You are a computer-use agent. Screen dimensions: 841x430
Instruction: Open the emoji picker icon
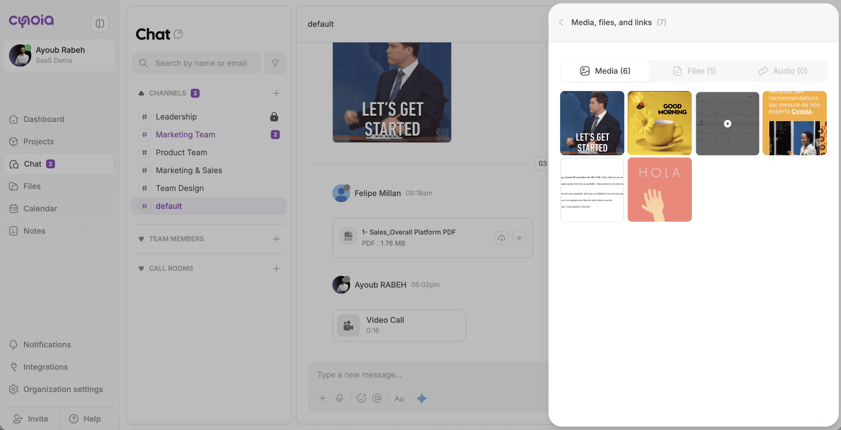(361, 398)
